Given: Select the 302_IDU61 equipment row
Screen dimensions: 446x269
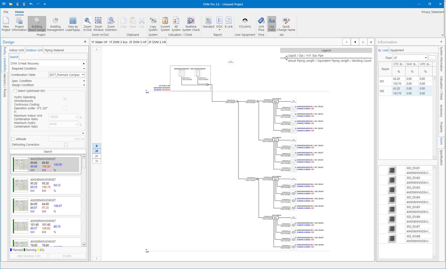Looking at the screenshot, I should (405, 171).
